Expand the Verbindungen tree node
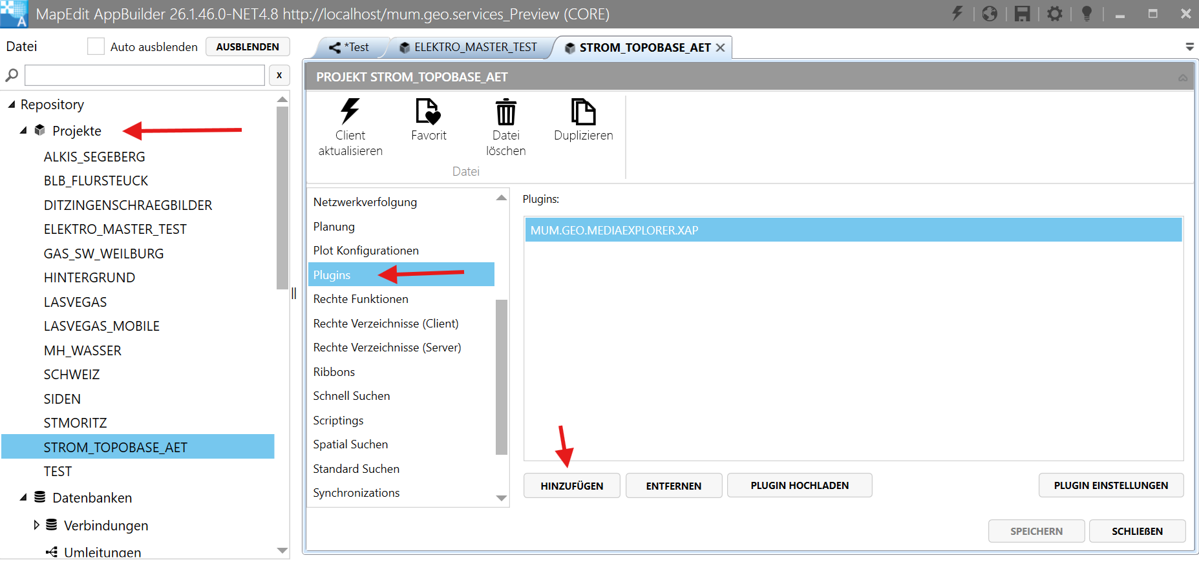The height and width of the screenshot is (562, 1199). [36, 525]
